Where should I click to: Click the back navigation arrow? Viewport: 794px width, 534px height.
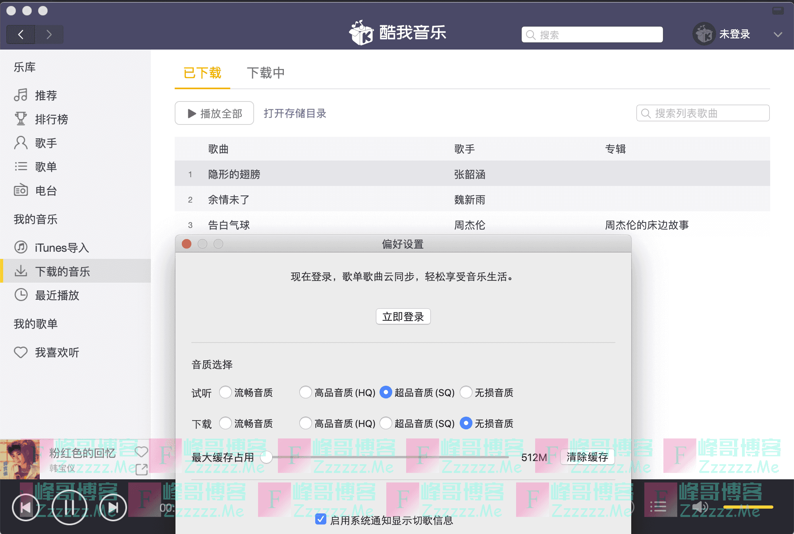(21, 34)
